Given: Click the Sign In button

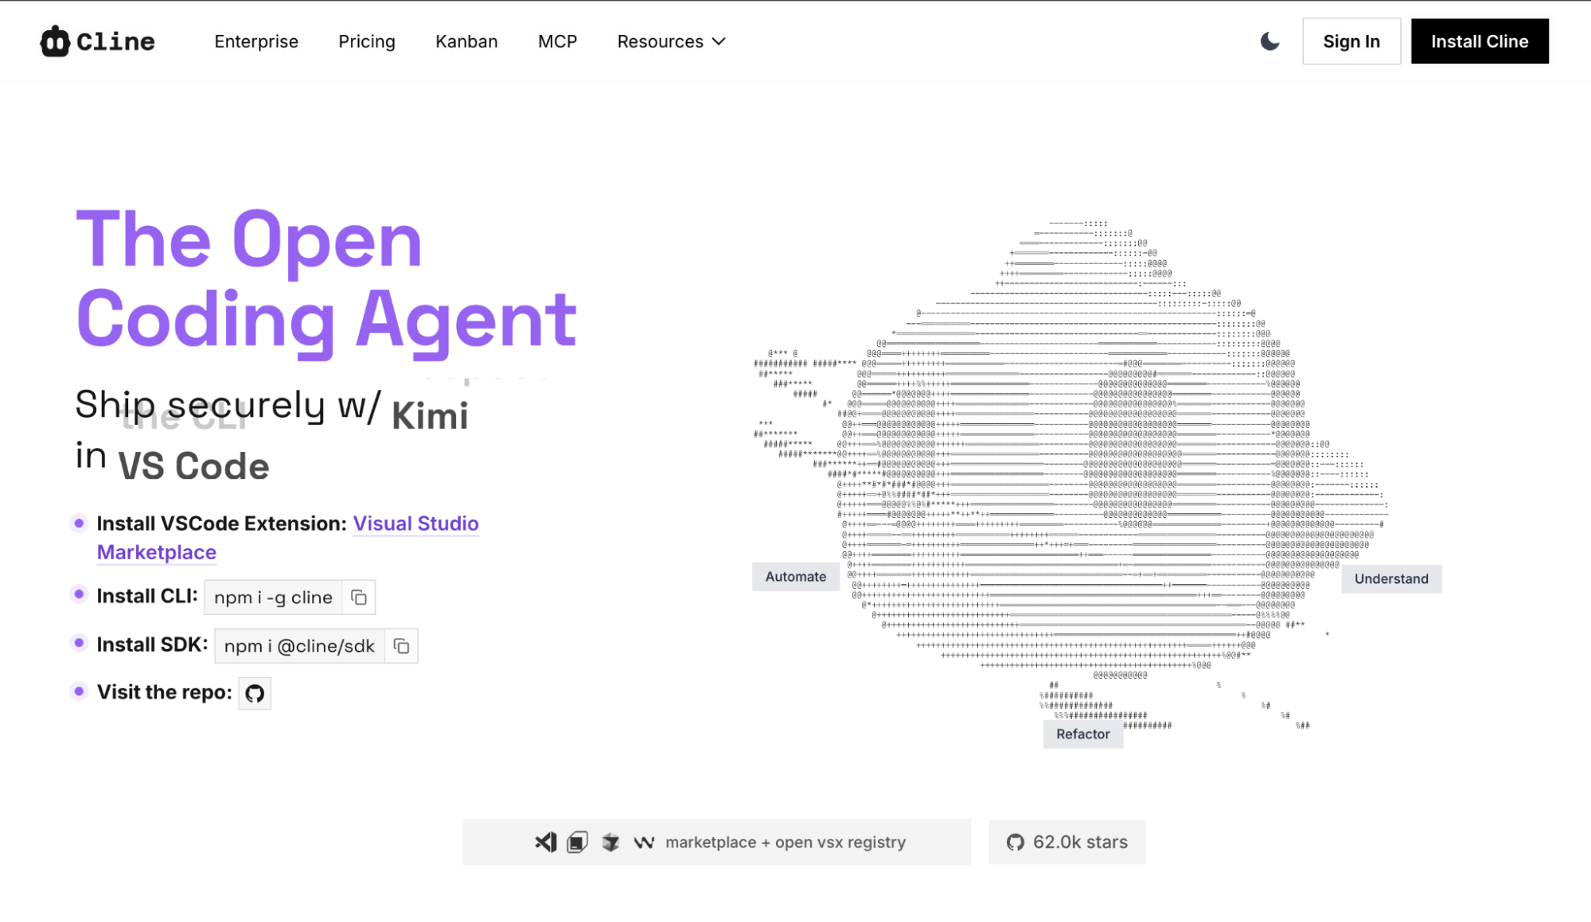Looking at the screenshot, I should pos(1351,41).
